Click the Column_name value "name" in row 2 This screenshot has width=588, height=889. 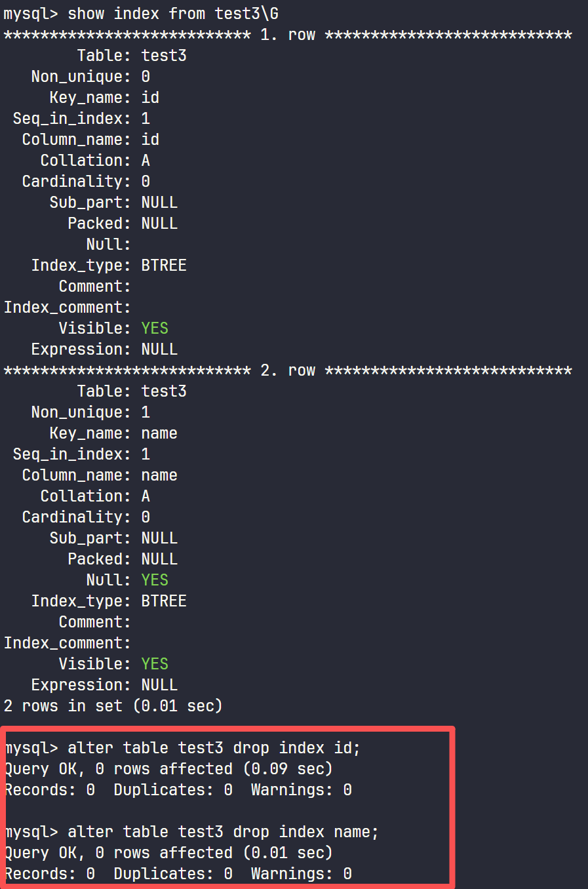click(x=159, y=475)
